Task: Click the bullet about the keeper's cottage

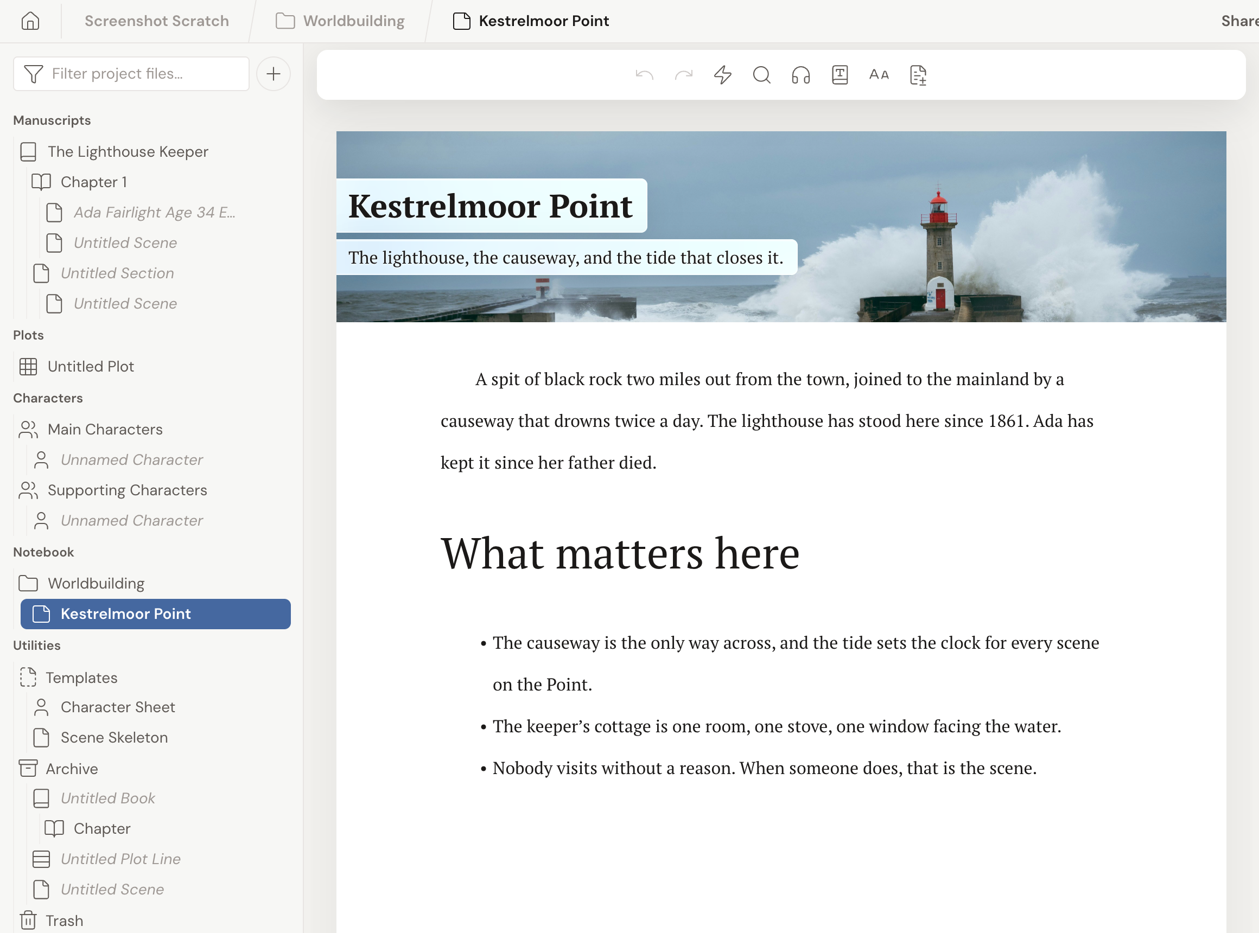Action: (777, 726)
